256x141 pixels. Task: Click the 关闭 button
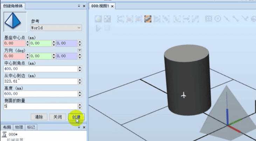[x=58, y=117]
